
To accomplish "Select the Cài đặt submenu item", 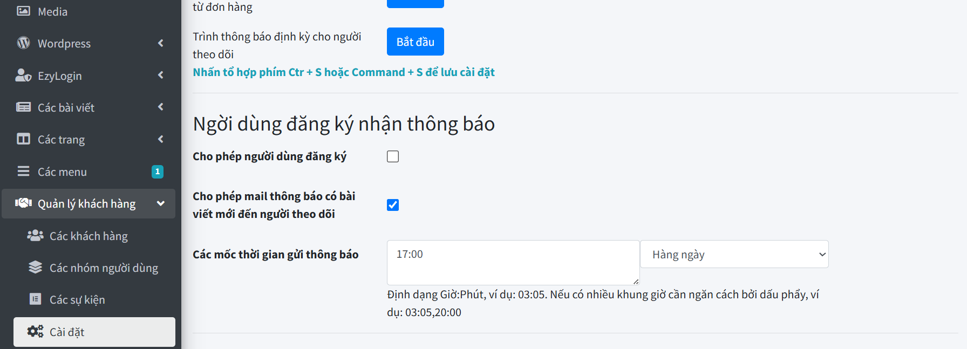I will click(94, 332).
